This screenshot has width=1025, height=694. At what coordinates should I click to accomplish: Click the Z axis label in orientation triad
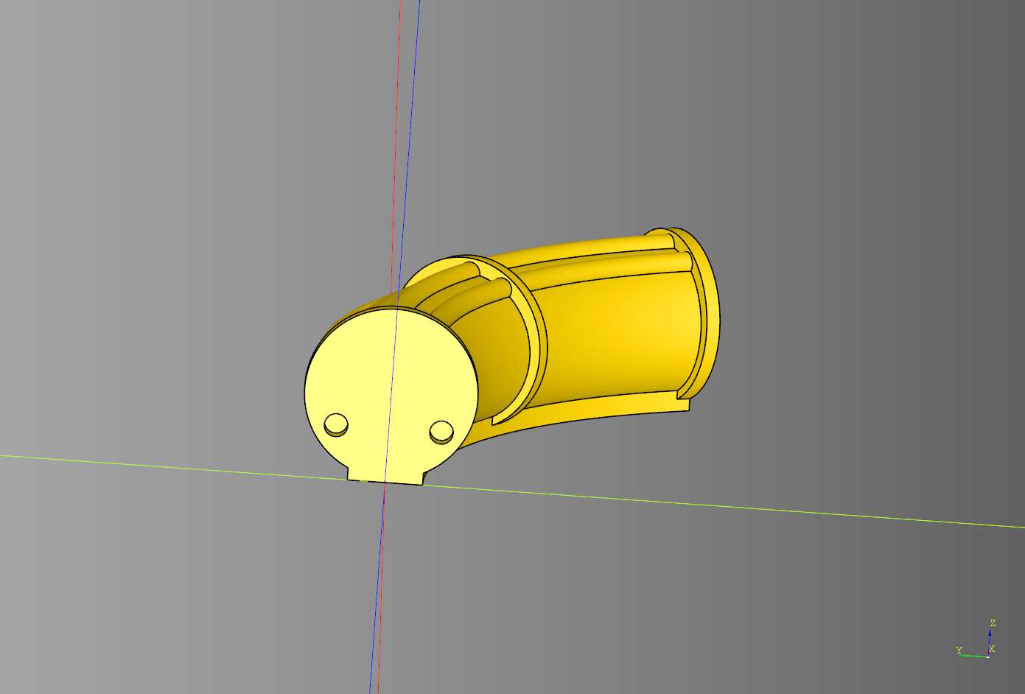(993, 623)
